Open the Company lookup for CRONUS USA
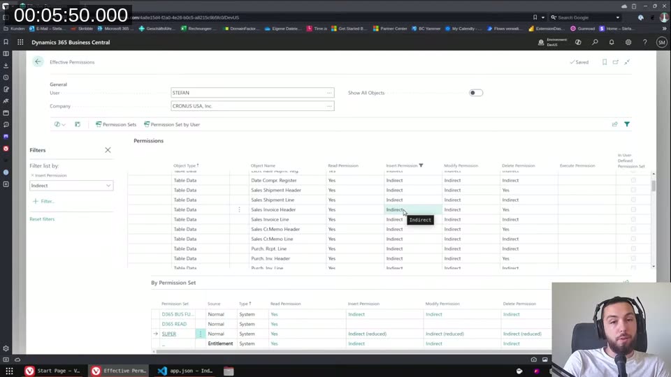 (329, 106)
